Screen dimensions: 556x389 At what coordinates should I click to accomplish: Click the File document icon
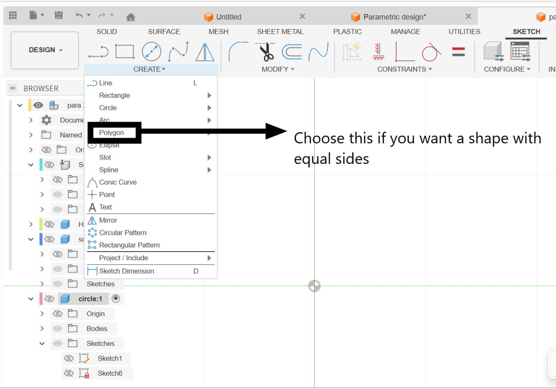coord(33,15)
